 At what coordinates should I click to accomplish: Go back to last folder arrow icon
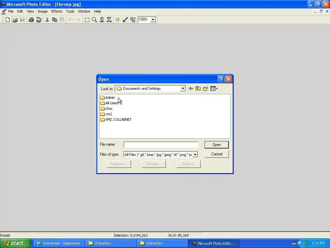click(x=191, y=88)
